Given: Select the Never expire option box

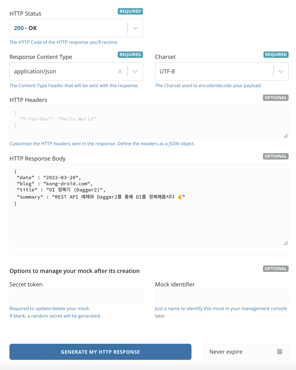Looking at the screenshot, I should coord(237,352).
